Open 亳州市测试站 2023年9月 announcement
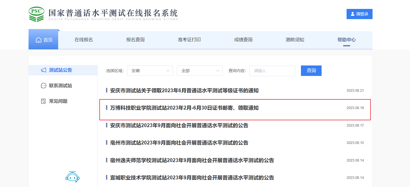The image size is (410, 187). [179, 143]
